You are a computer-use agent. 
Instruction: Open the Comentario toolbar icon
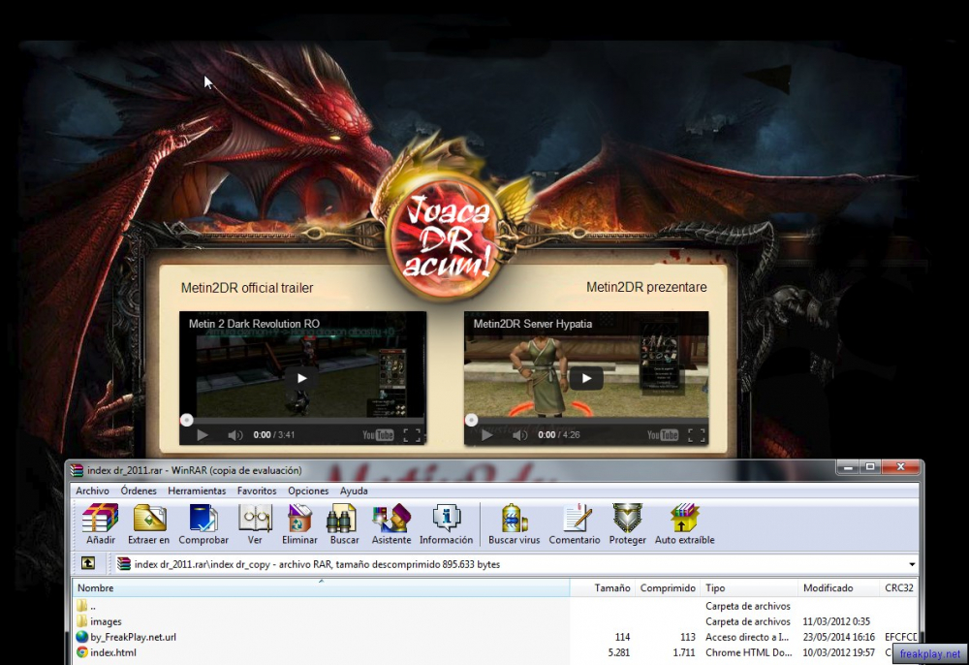(575, 522)
